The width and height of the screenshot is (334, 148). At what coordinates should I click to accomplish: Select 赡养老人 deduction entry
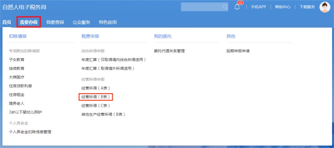[17, 104]
